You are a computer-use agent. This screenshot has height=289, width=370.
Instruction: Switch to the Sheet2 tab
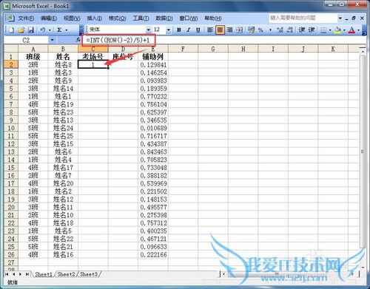pyautogui.click(x=66, y=274)
